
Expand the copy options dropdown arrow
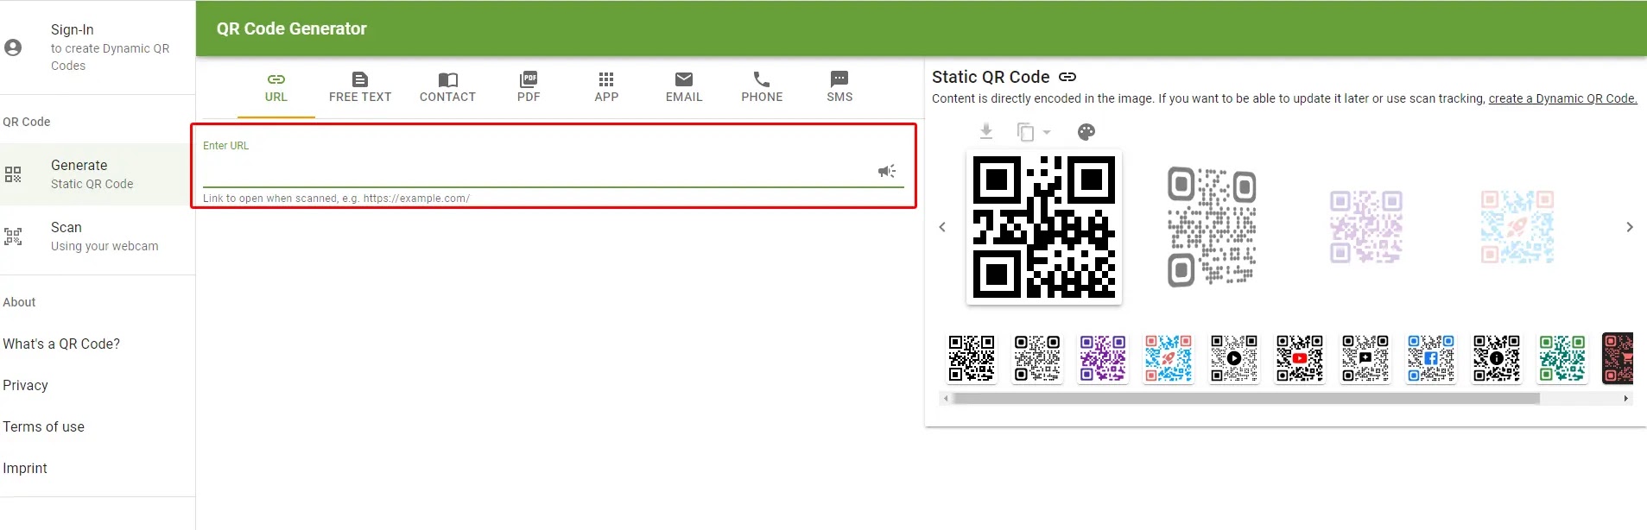[x=1047, y=132]
